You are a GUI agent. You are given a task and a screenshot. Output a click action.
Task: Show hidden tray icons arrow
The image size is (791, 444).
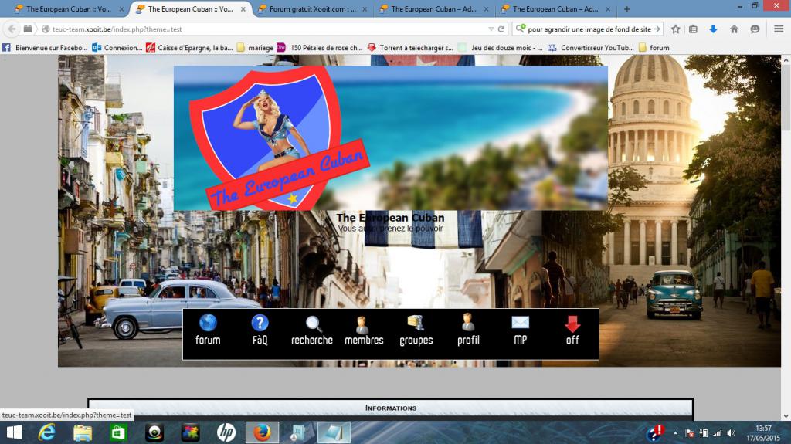click(675, 433)
